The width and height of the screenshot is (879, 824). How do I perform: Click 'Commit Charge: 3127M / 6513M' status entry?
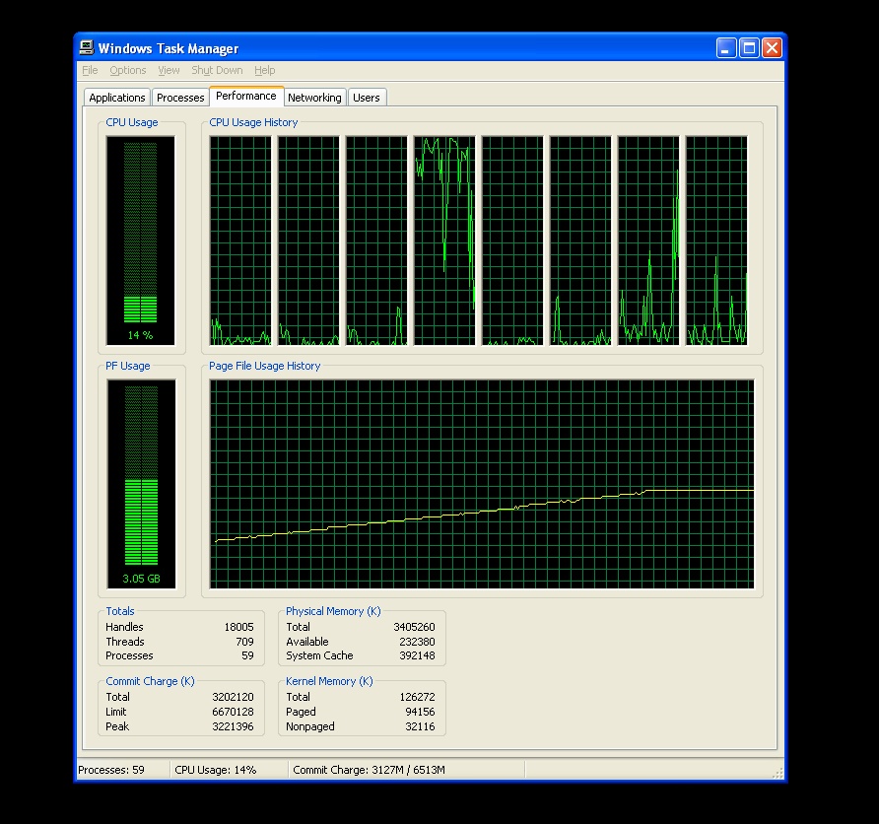click(369, 770)
